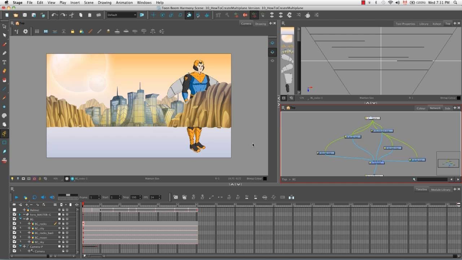The image size is (462, 260).
Task: Click the Bitmap Colour swatch under Camera view
Action: [x=265, y=178]
